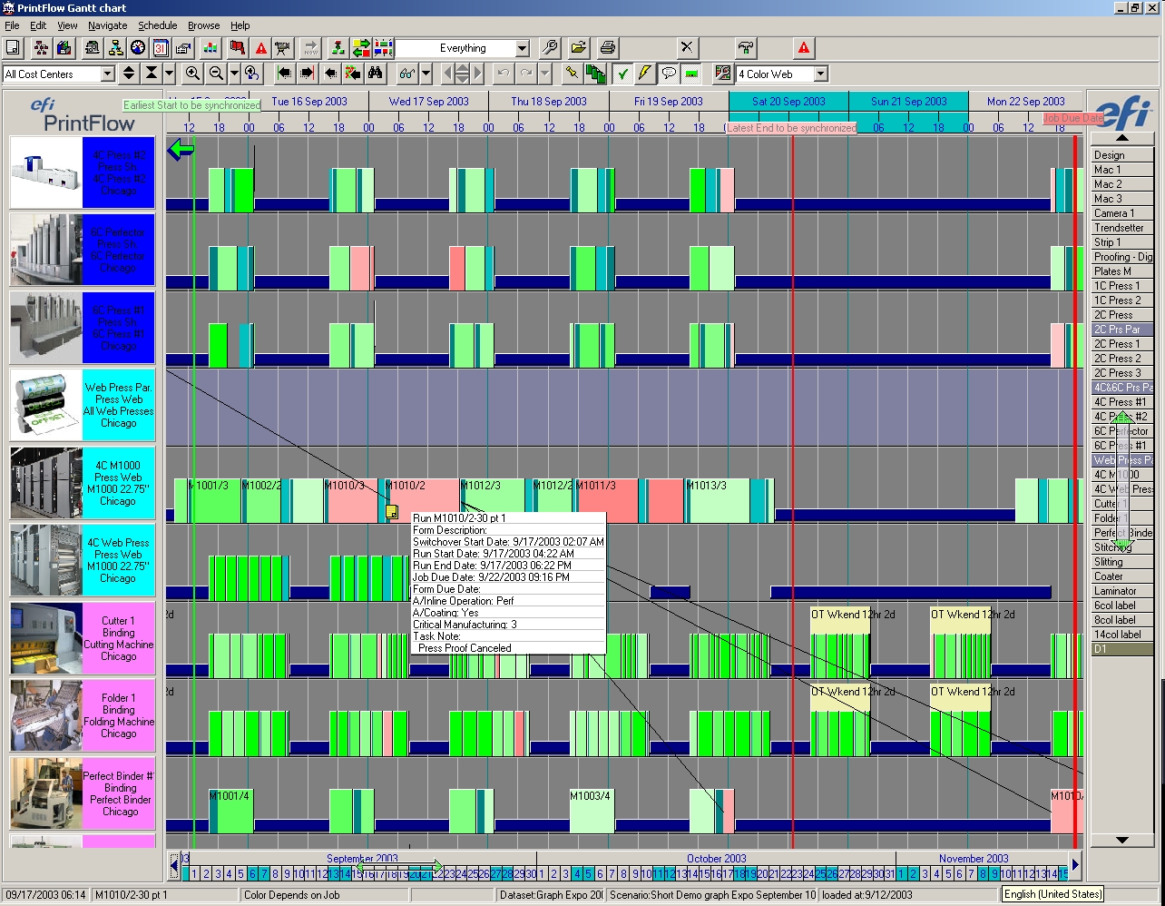Open the Schedule menu
This screenshot has height=906, width=1165.
[x=157, y=25]
